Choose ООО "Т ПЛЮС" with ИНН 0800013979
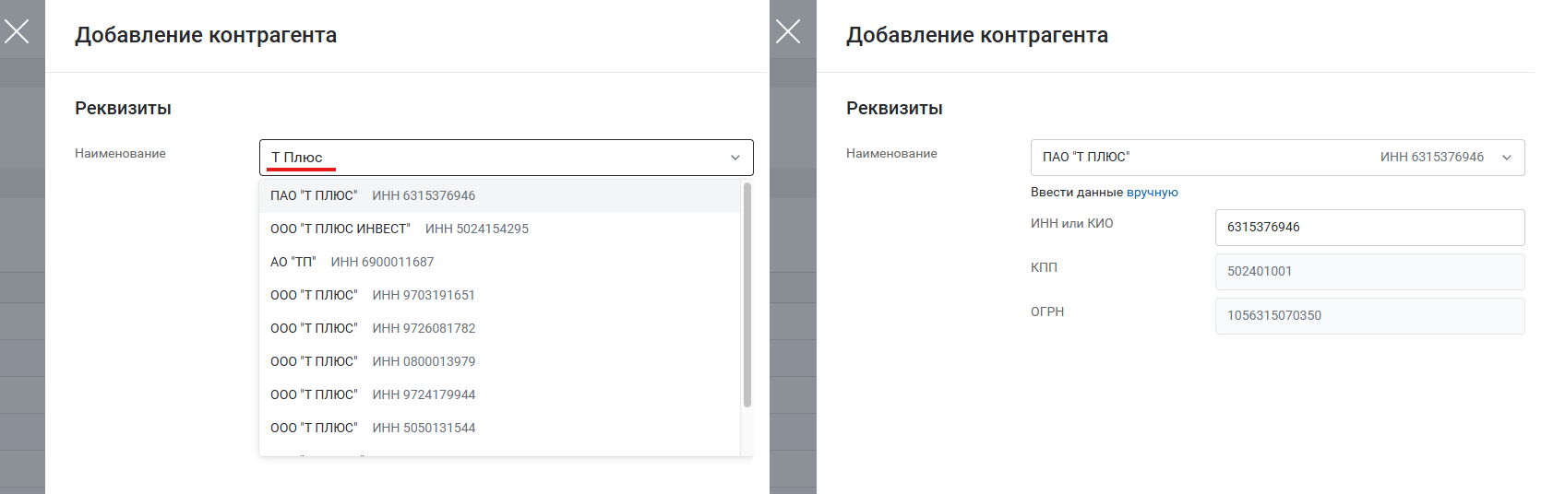1565x494 pixels. 499,361
